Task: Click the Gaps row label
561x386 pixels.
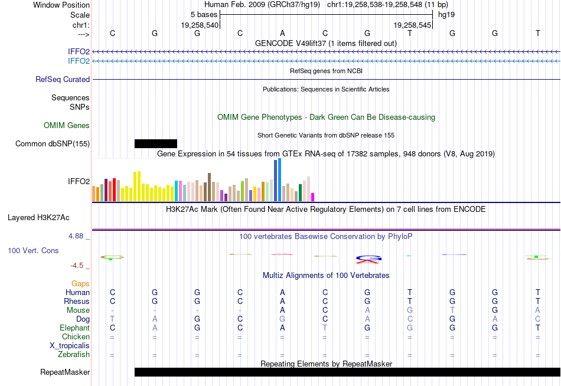Action: (x=80, y=284)
